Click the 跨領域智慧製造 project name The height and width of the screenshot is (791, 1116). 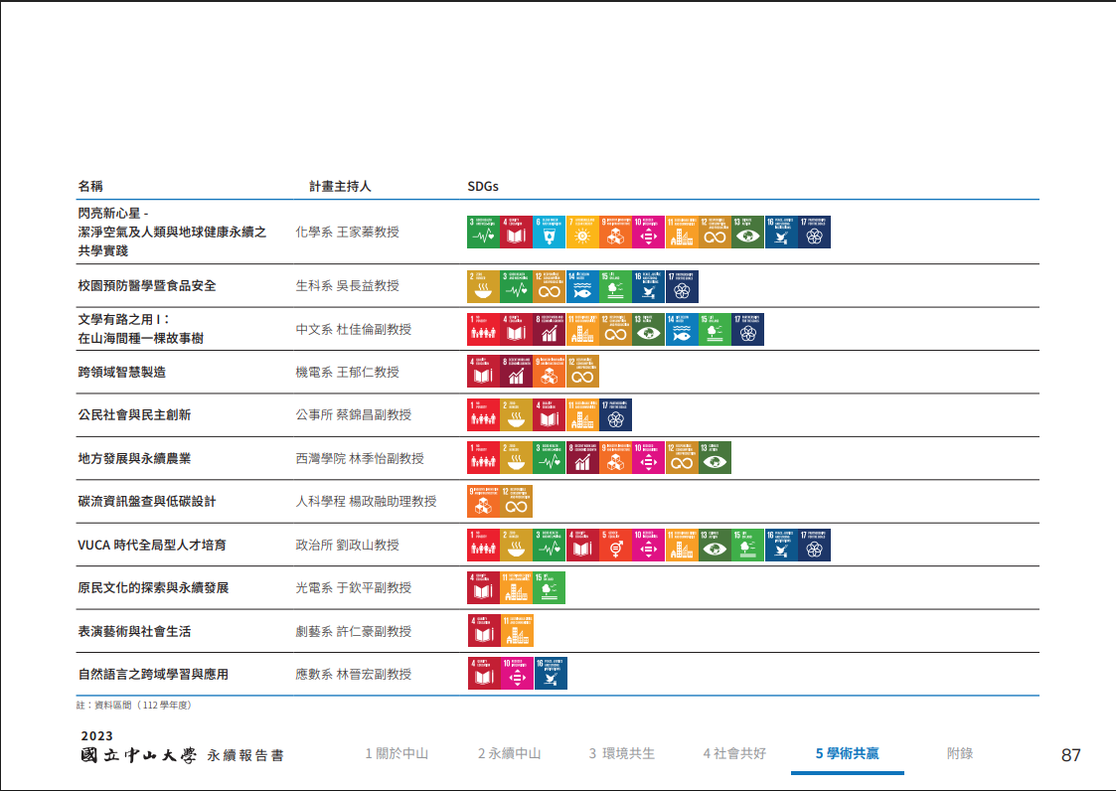pyautogui.click(x=121, y=372)
